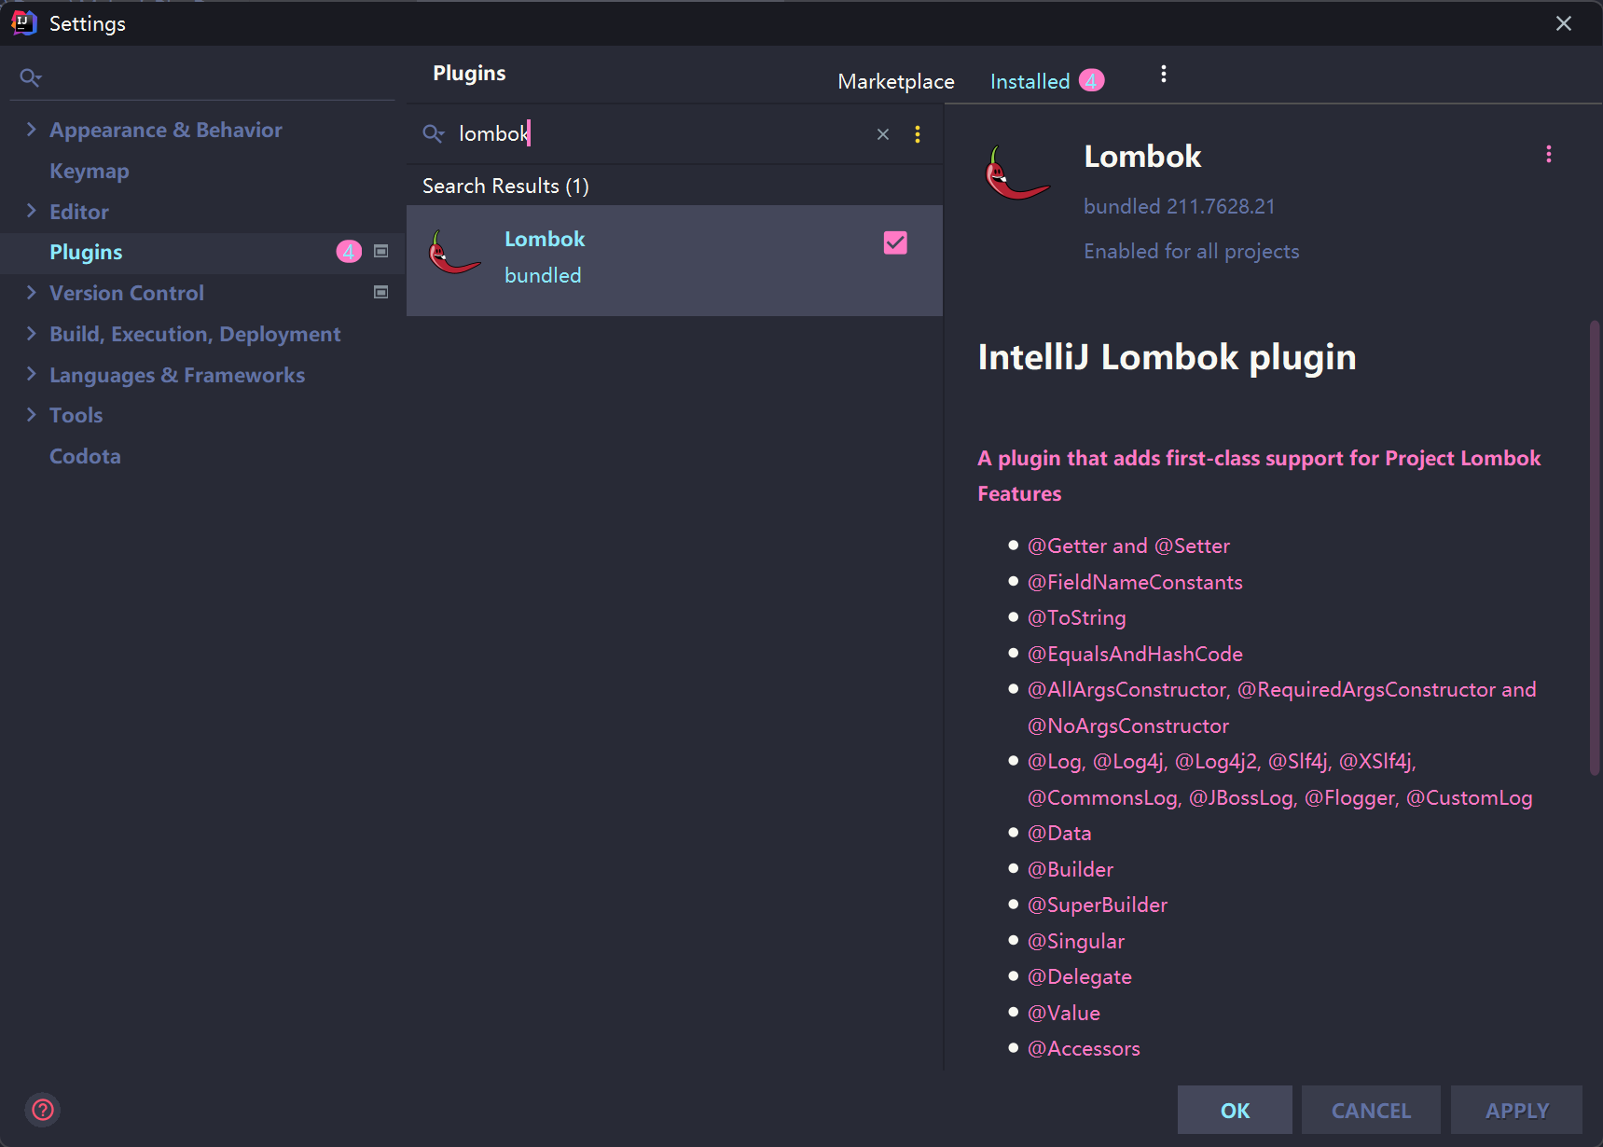
Task: Click 'Search Results (1)' header
Action: click(x=505, y=186)
